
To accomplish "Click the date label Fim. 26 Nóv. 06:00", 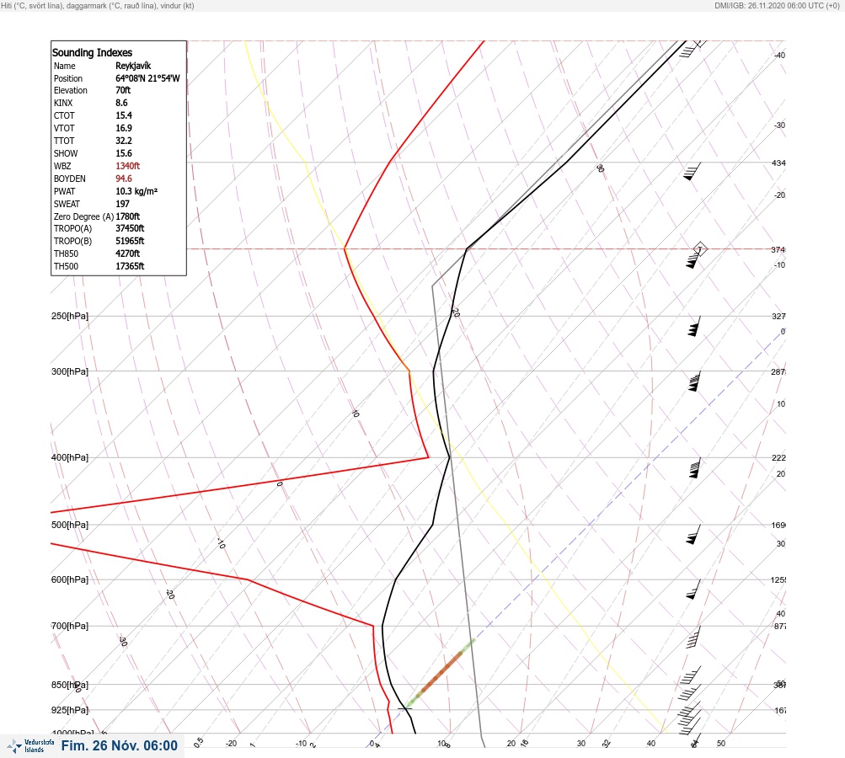I will click(x=119, y=745).
